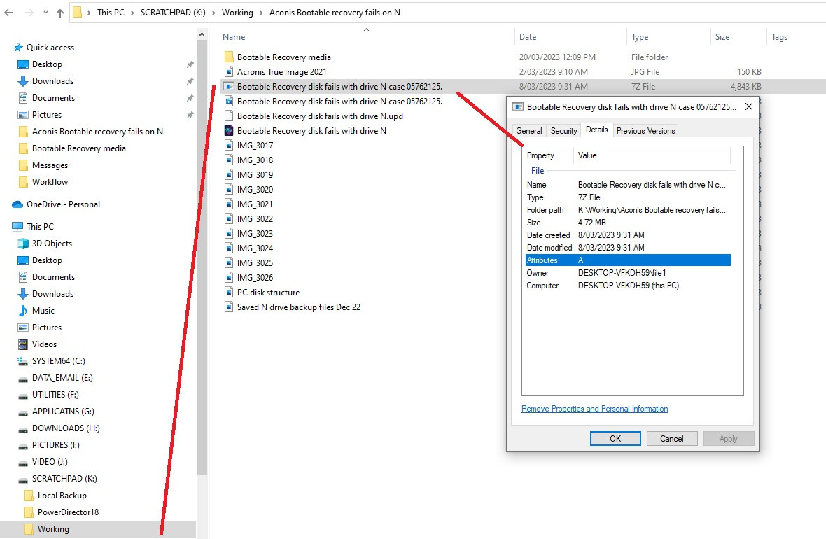Open Remove Properties and Personal Information link

[x=594, y=409]
